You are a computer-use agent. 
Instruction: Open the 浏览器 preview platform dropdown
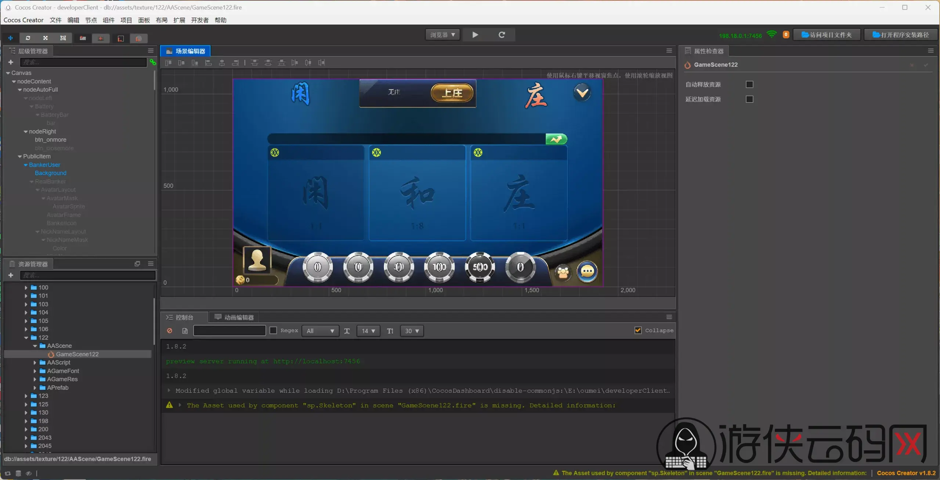[442, 35]
